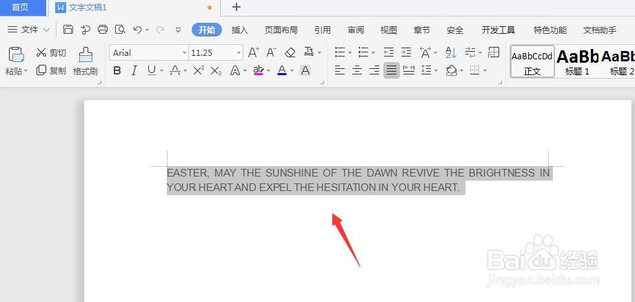Click the line spacing icon
The height and width of the screenshot is (302, 635).
426,70
